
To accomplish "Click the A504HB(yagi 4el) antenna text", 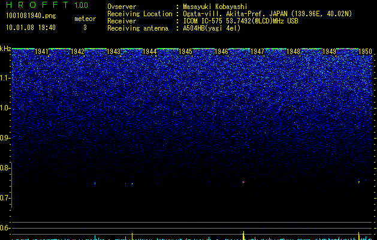I will 212,28.
